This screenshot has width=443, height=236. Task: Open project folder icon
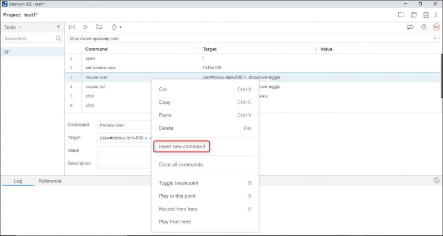[414, 15]
